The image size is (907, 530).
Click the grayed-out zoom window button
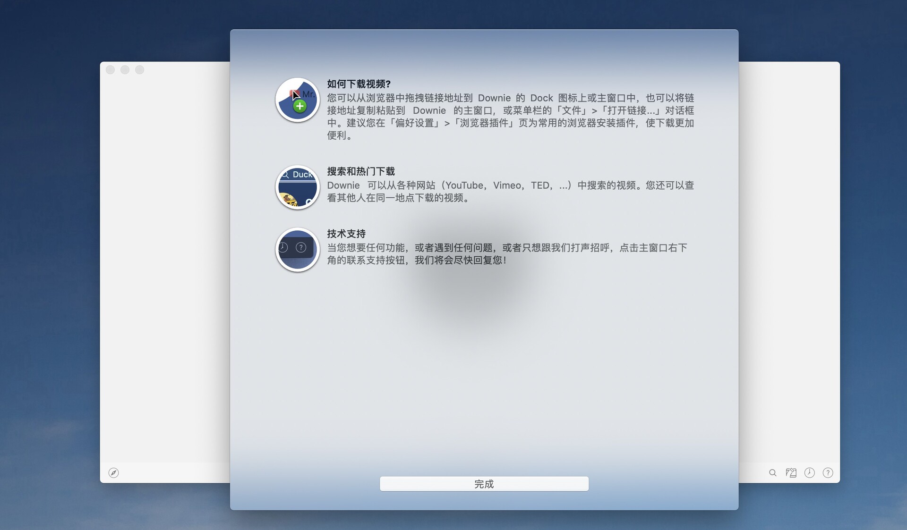tap(140, 70)
